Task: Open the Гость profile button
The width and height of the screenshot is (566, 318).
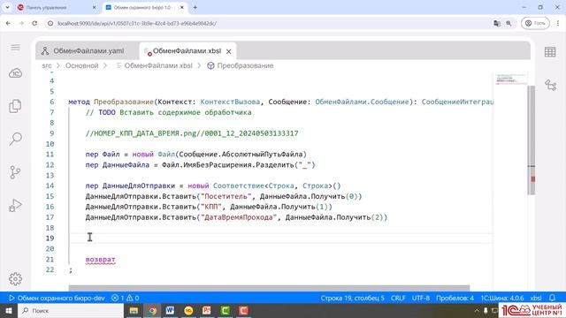Action: click(x=535, y=24)
